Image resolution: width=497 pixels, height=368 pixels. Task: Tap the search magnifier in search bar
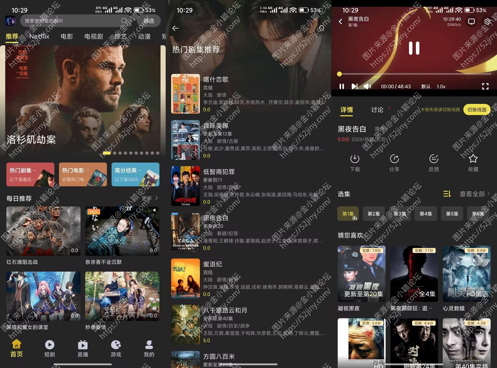(x=124, y=21)
